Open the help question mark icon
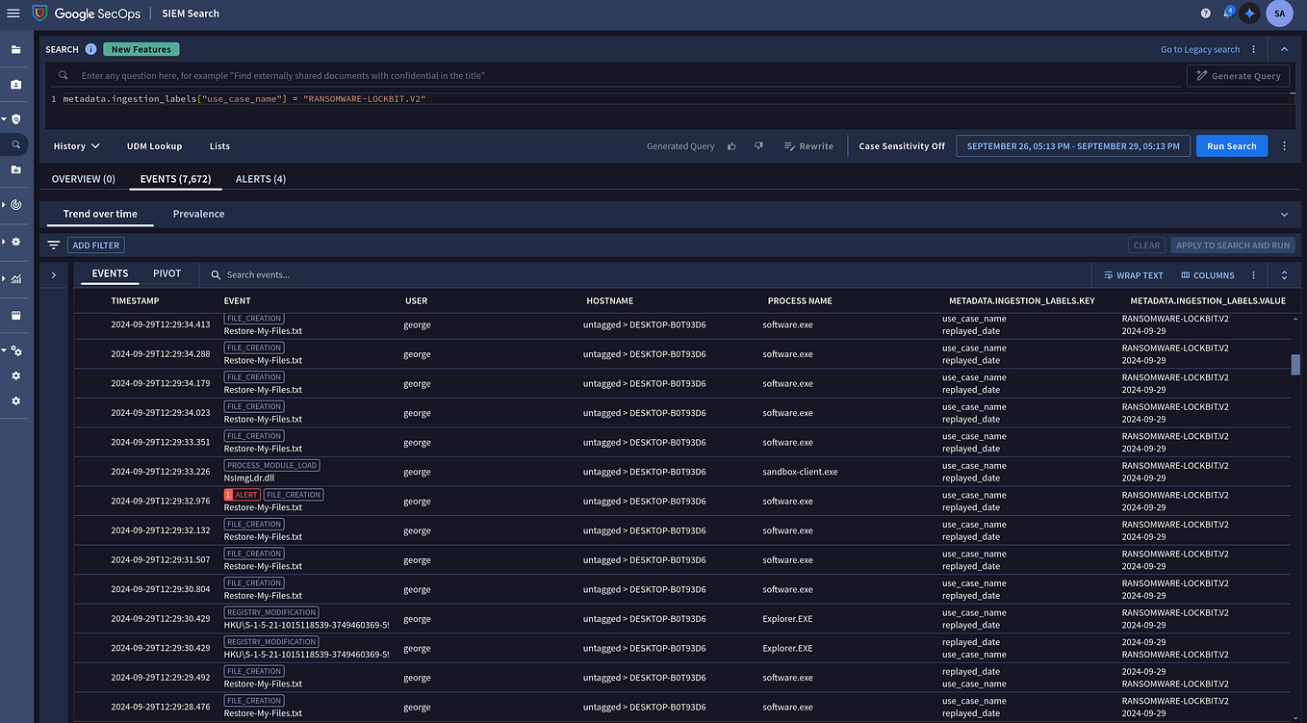 click(x=1205, y=13)
